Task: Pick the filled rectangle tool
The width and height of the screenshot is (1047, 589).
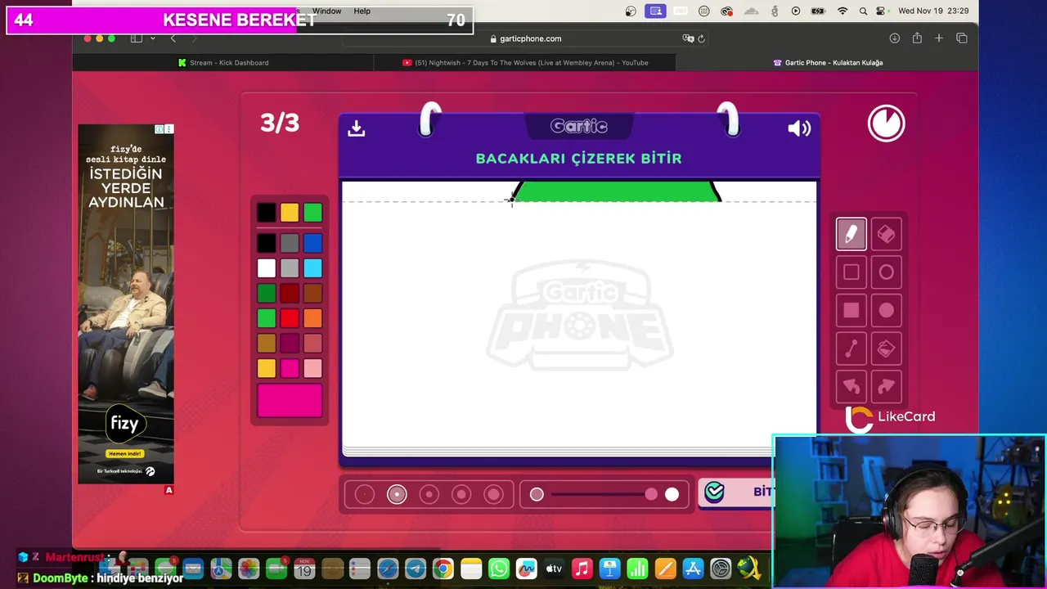Action: coord(851,311)
